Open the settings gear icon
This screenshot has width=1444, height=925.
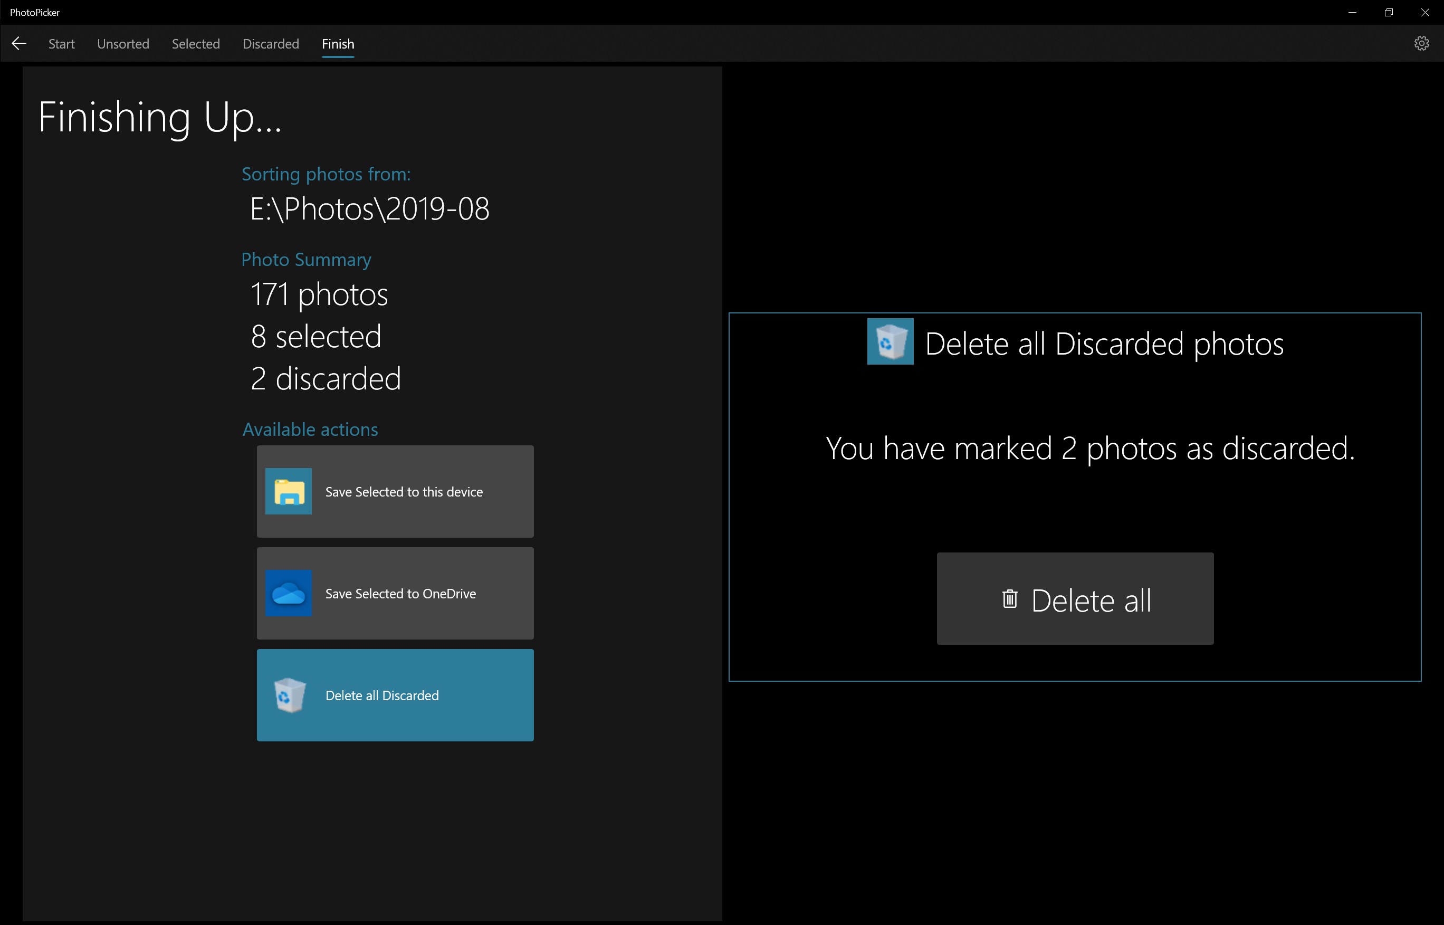1421,43
